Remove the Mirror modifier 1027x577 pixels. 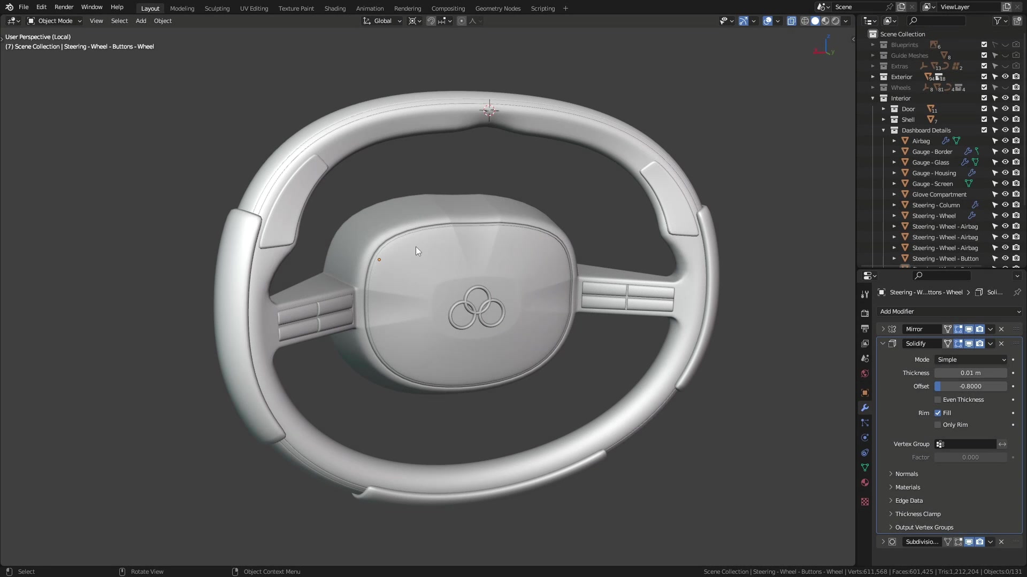click(1001, 329)
